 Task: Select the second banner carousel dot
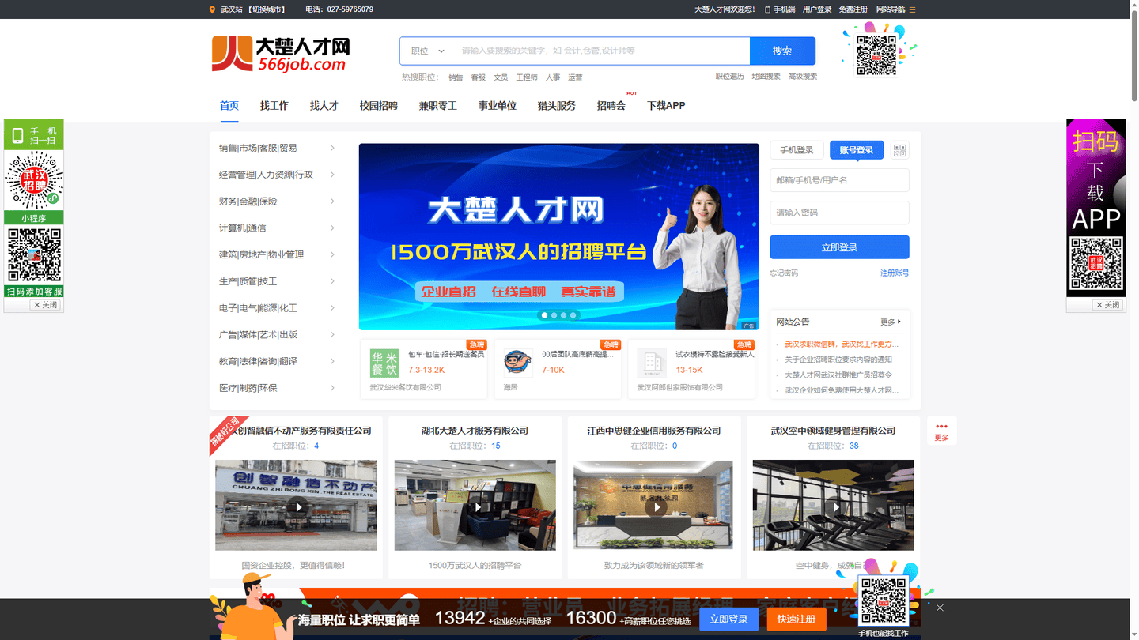(554, 315)
